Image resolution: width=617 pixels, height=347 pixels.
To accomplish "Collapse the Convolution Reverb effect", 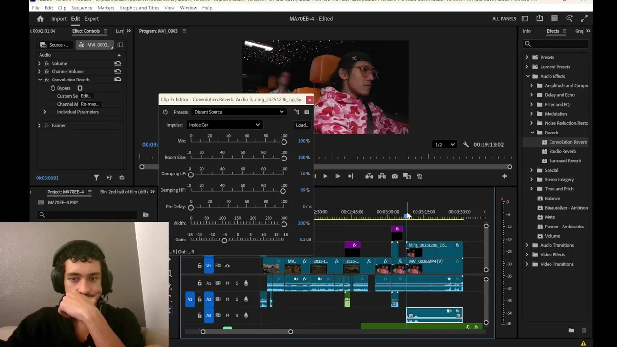I will click(x=40, y=80).
